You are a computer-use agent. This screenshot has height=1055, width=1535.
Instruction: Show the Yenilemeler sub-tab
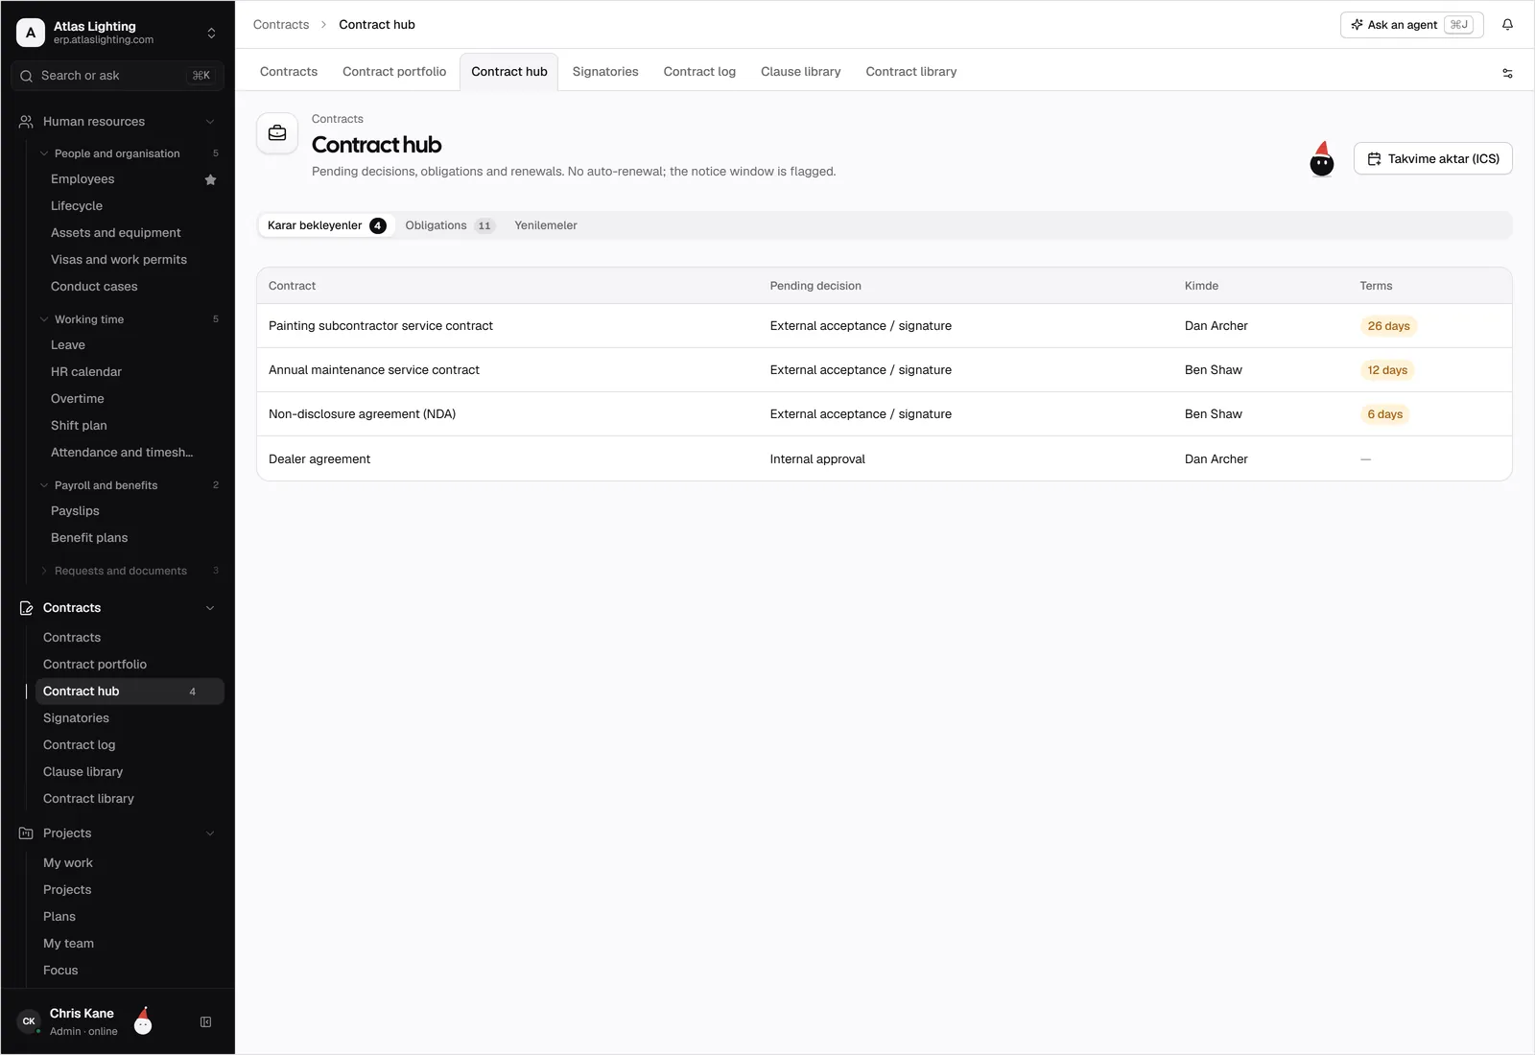click(x=546, y=225)
